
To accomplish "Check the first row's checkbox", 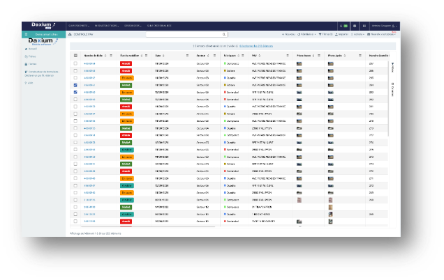I will coord(75,63).
